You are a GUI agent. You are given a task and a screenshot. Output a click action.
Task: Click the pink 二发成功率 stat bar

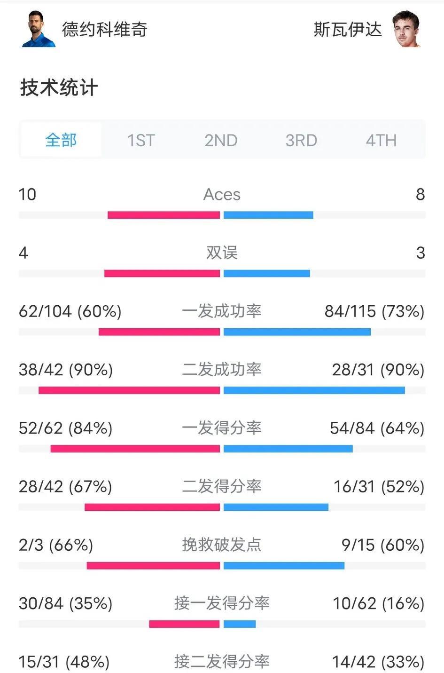pos(129,390)
